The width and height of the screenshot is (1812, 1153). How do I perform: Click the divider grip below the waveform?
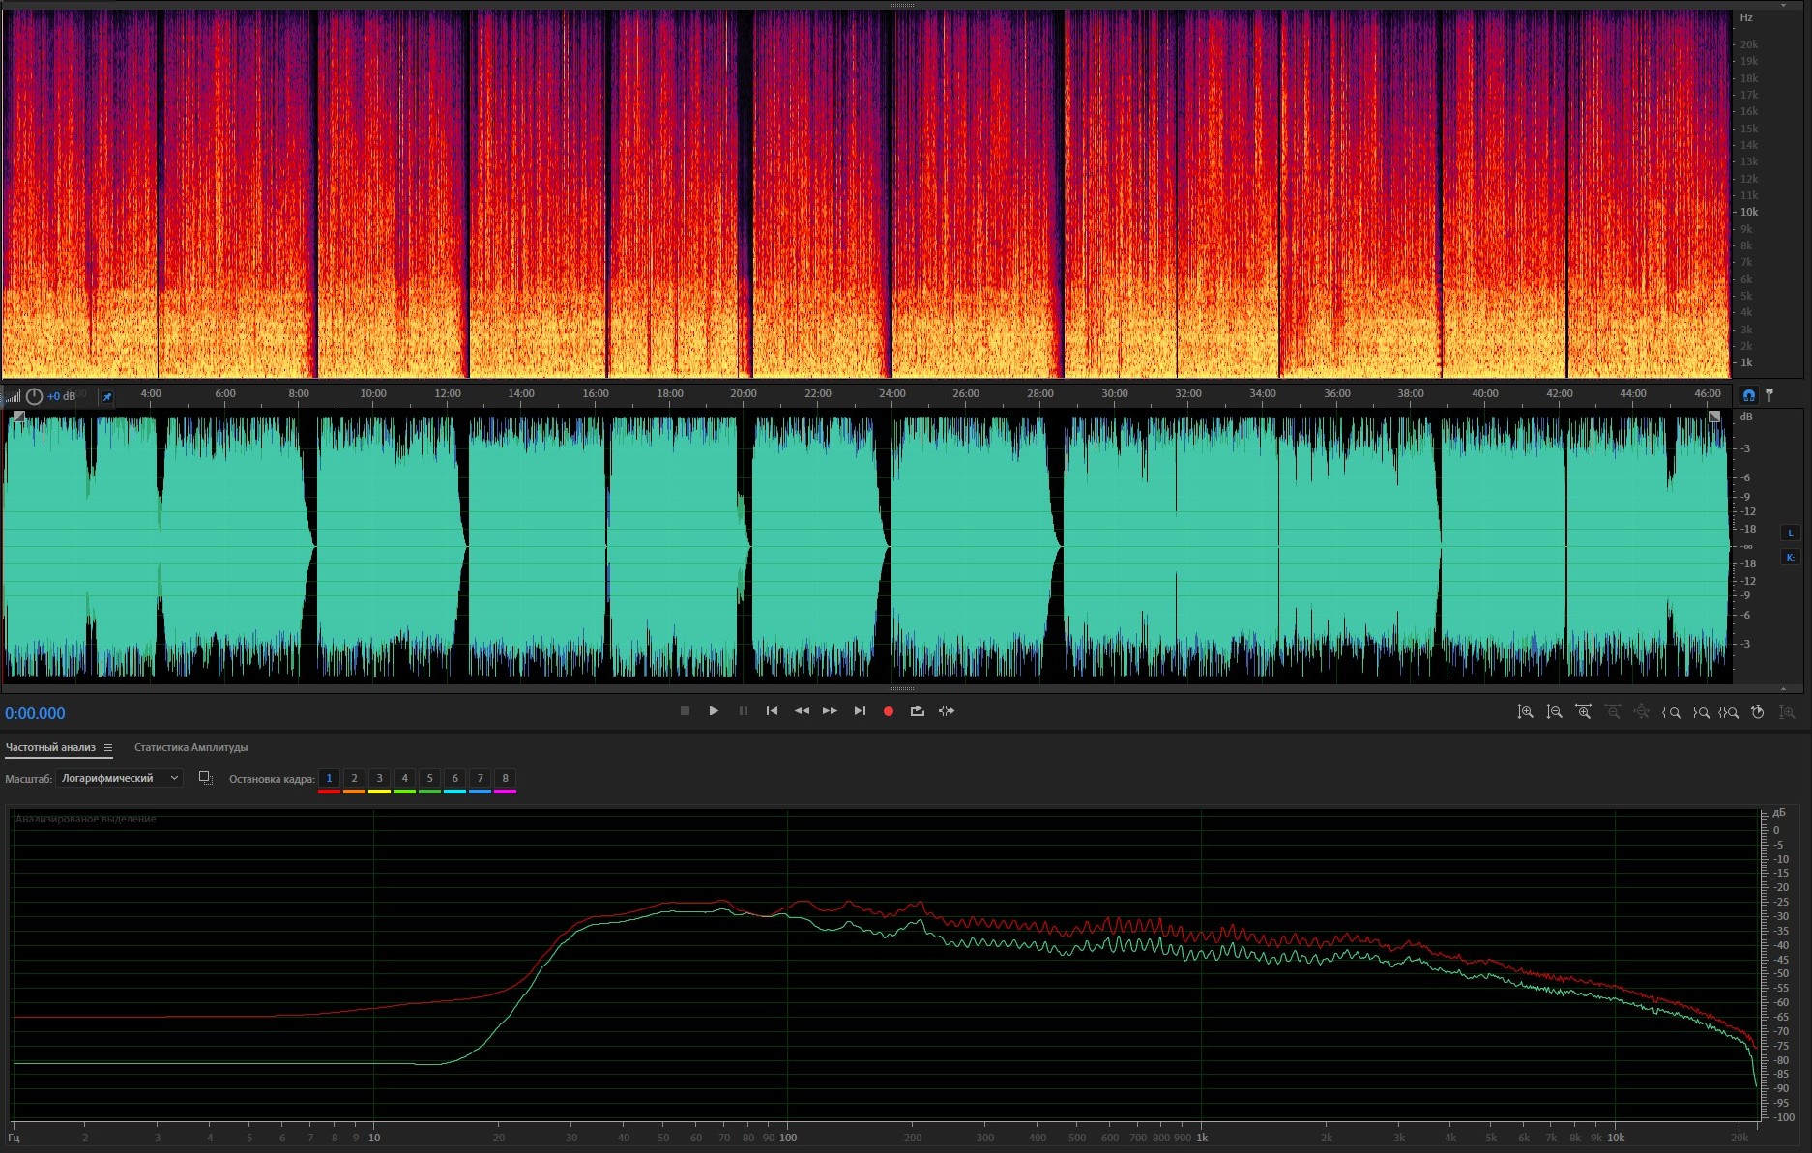(x=902, y=688)
